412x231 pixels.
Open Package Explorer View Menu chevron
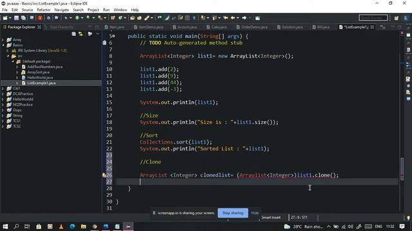[x=98, y=34]
